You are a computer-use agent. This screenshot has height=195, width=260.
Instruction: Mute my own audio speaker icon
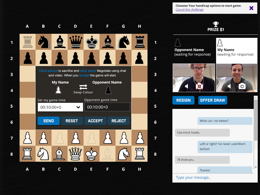click(229, 86)
